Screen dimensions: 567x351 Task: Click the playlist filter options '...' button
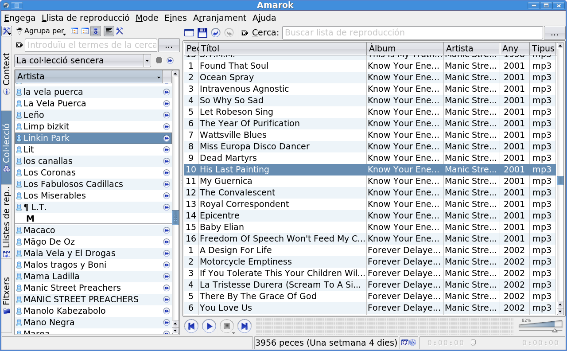[x=554, y=33]
